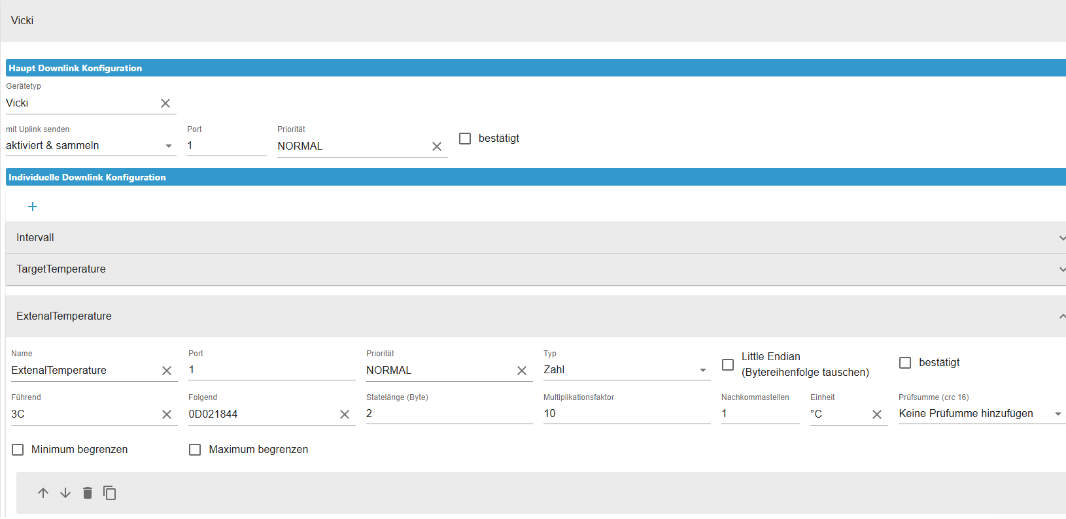Edit the ExtenalTemperature Port field
The width and height of the screenshot is (1066, 519).
coord(271,370)
